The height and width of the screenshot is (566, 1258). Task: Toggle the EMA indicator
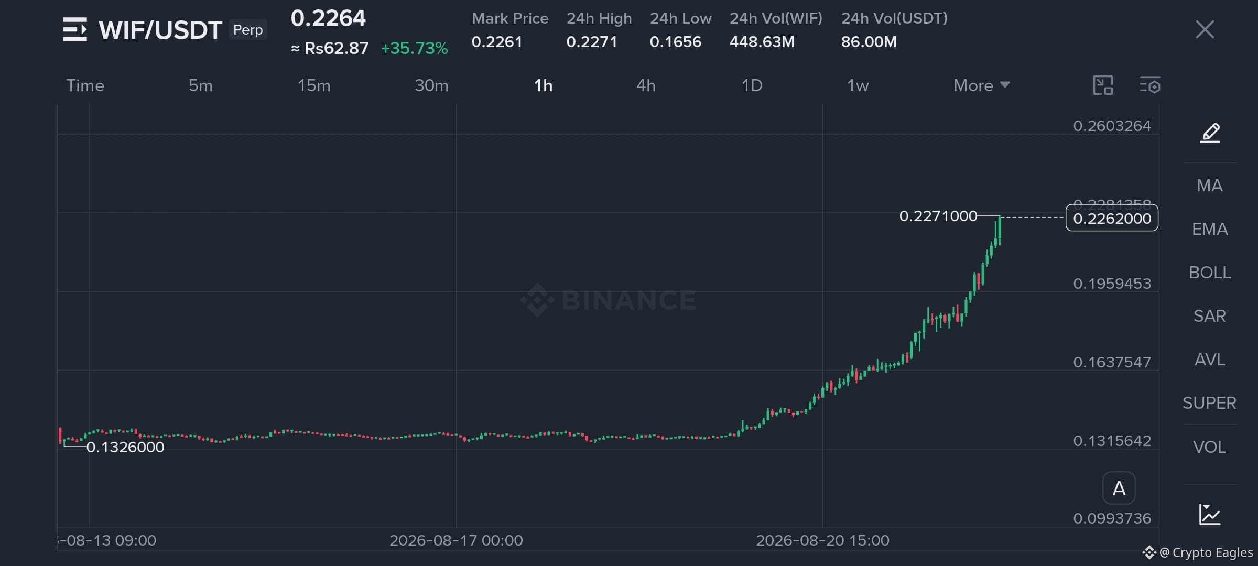click(1210, 229)
